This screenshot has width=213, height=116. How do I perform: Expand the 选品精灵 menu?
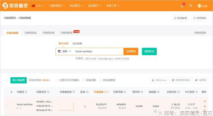[76, 6]
